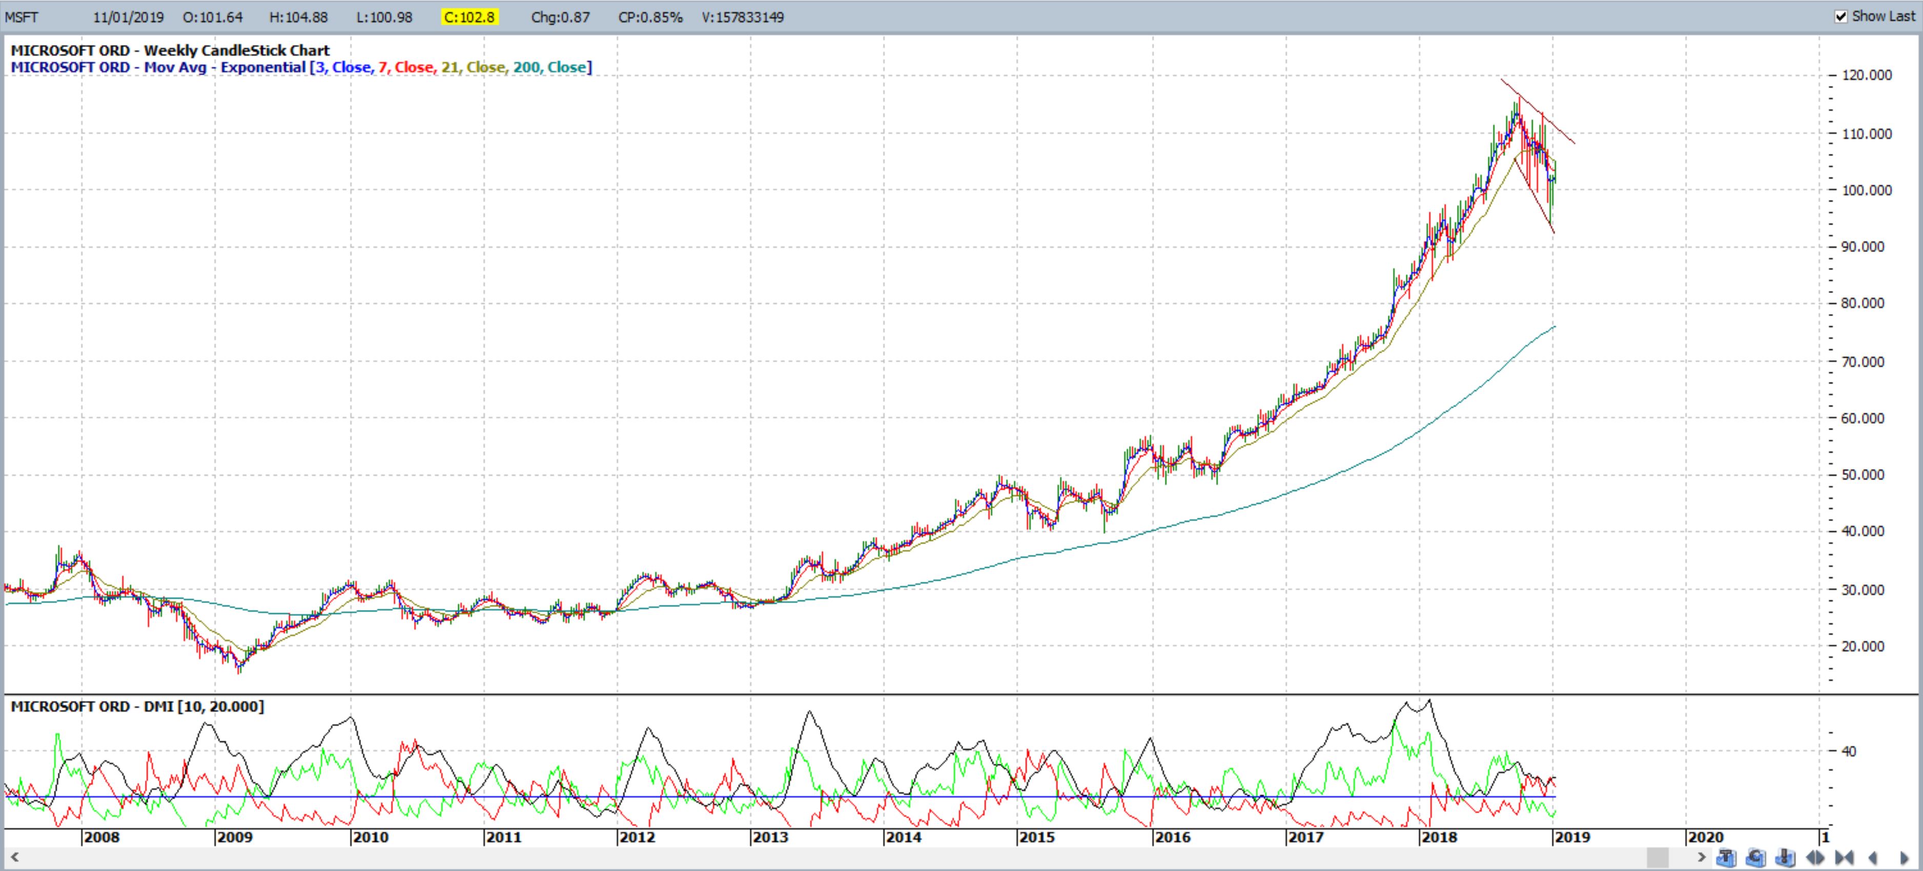Image resolution: width=1923 pixels, height=871 pixels.
Task: Click the 2017 year label on time axis
Action: tap(1305, 837)
